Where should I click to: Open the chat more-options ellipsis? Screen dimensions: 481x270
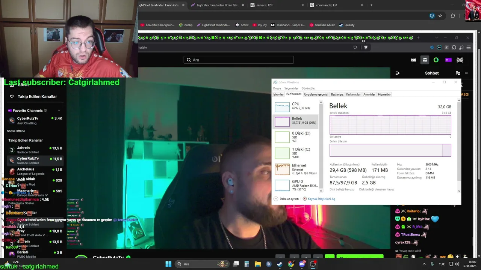(x=467, y=73)
